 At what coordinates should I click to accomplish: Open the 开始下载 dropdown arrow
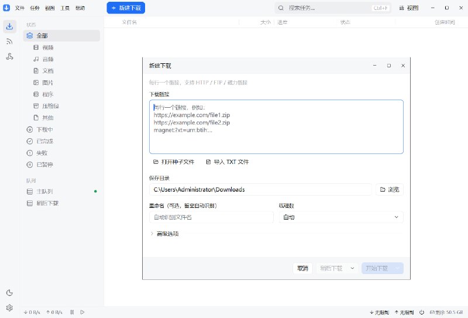(x=398, y=268)
